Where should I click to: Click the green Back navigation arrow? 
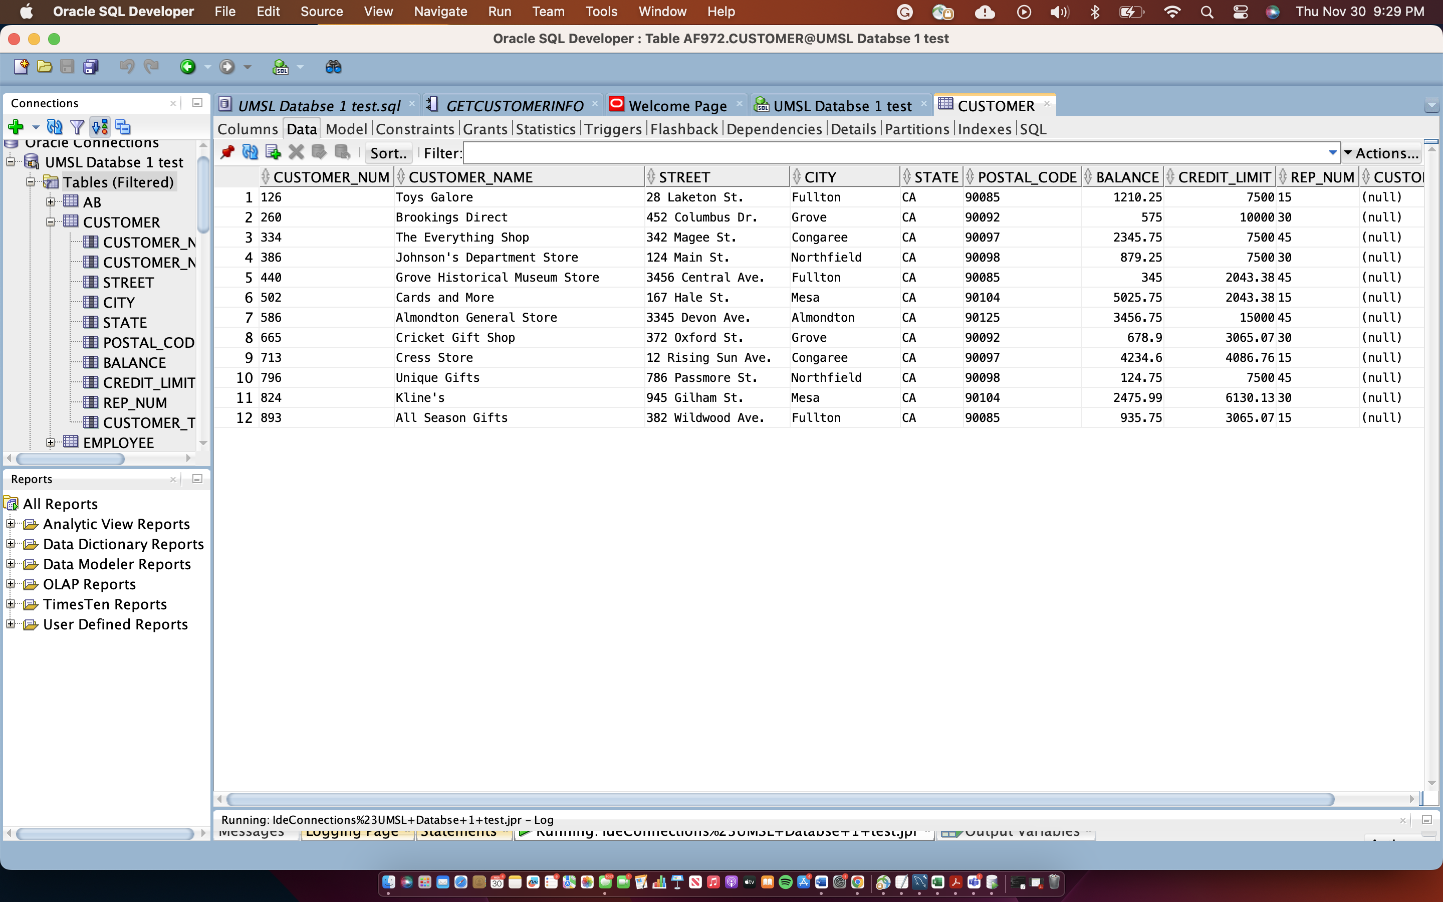[188, 67]
